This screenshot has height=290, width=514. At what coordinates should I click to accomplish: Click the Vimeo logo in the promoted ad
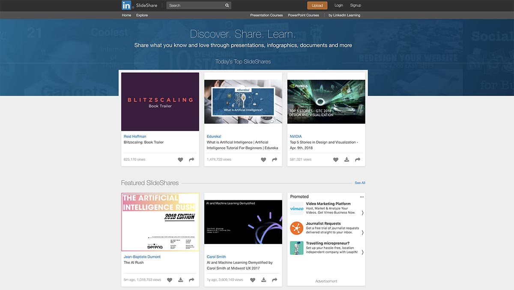[296, 208]
